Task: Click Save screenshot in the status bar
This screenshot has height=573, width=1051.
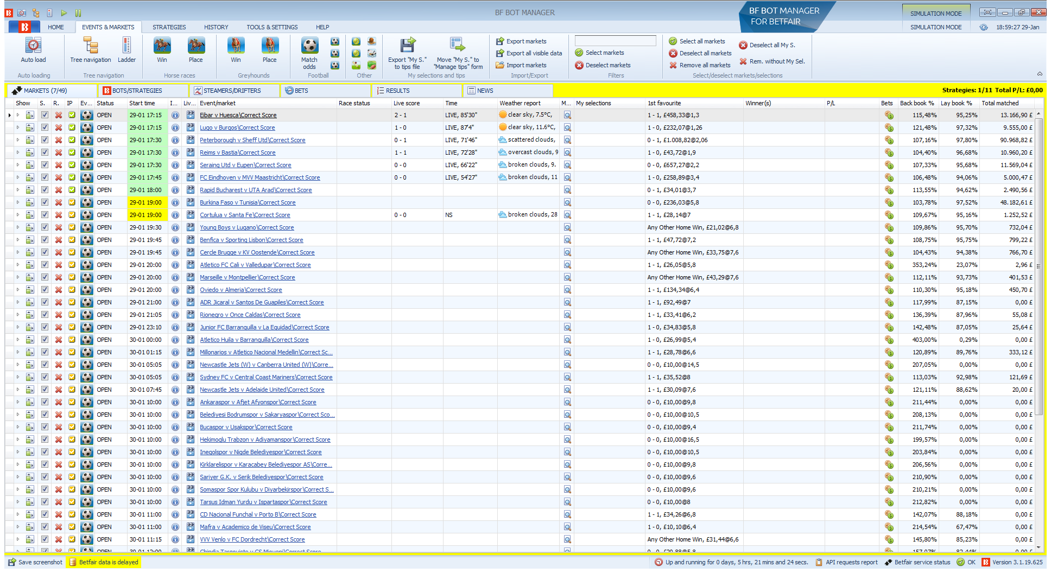Action: coord(35,562)
